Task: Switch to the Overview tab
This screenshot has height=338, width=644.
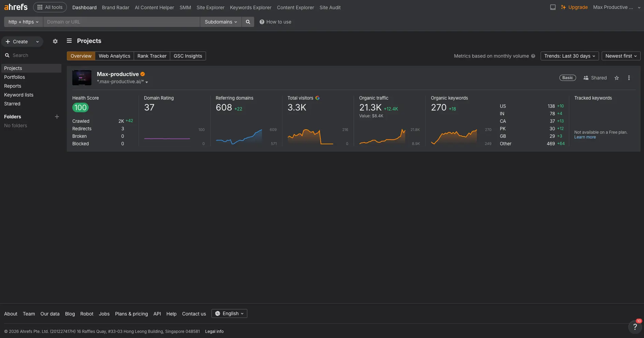Action: 81,56
